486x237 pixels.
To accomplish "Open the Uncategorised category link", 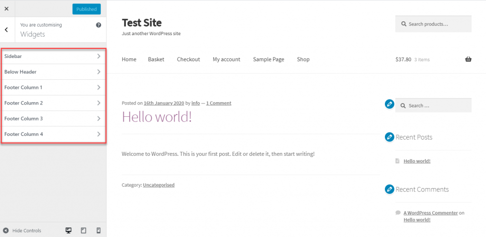I will coord(159,185).
